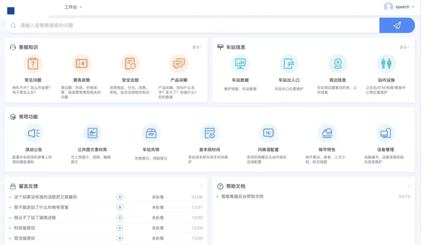Viewport: 421px width, 245px height.
Task: Open the 车站数据 station data icon
Action: (240, 64)
